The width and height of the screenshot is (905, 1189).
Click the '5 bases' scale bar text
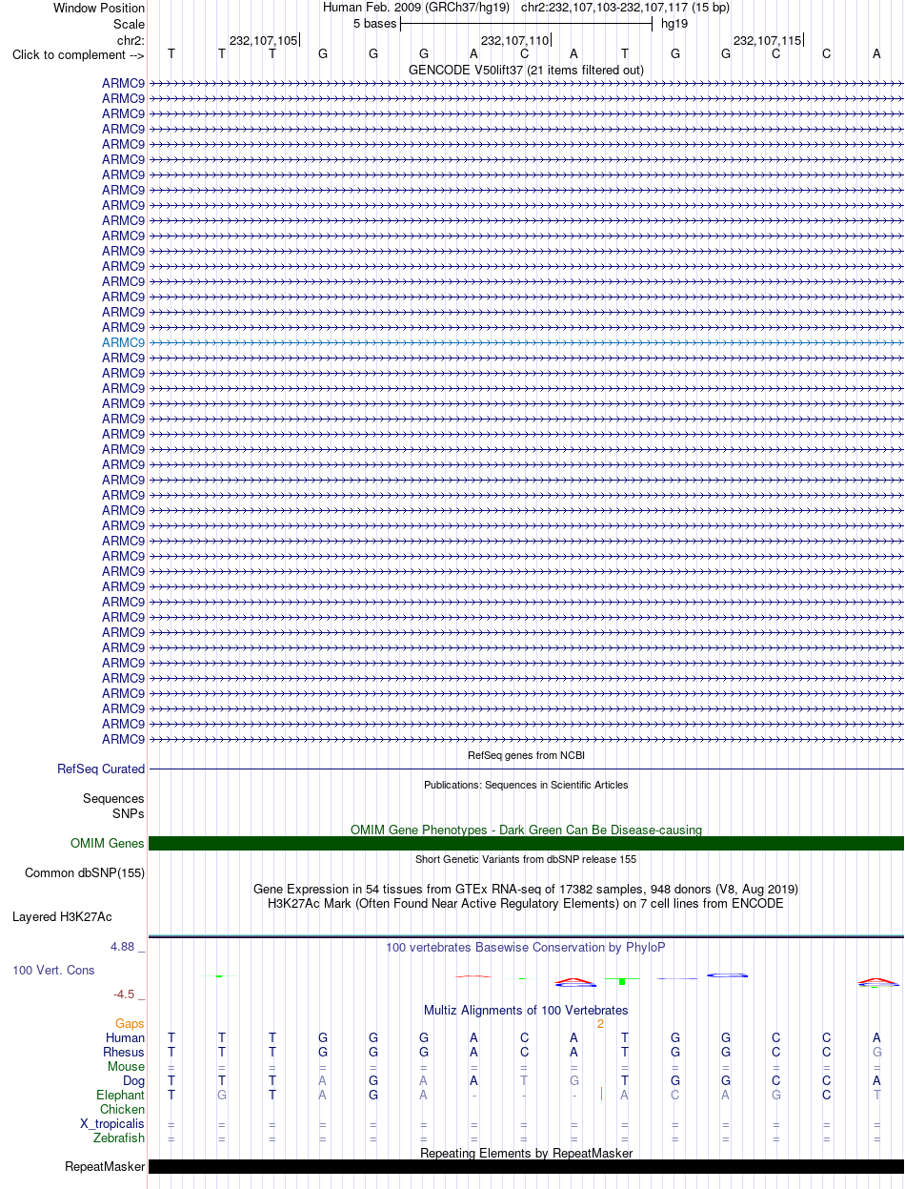point(374,23)
